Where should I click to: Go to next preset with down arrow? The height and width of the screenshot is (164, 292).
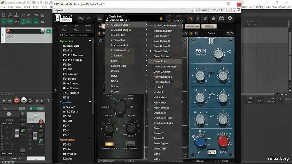(x=168, y=20)
